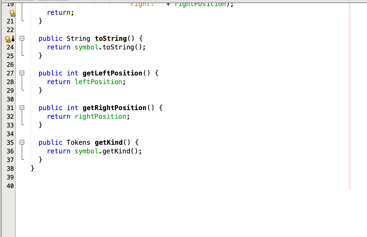Collapse the getLeftPosition method fold
This screenshot has height=237, width=367.
[22, 73]
